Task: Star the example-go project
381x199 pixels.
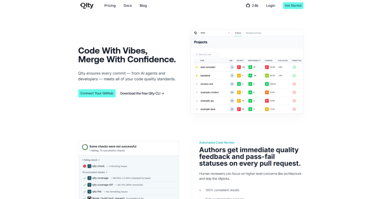Action: point(196,100)
